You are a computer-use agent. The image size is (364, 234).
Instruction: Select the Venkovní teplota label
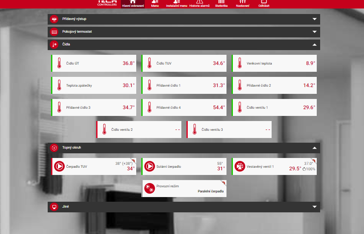pyautogui.click(x=259, y=63)
